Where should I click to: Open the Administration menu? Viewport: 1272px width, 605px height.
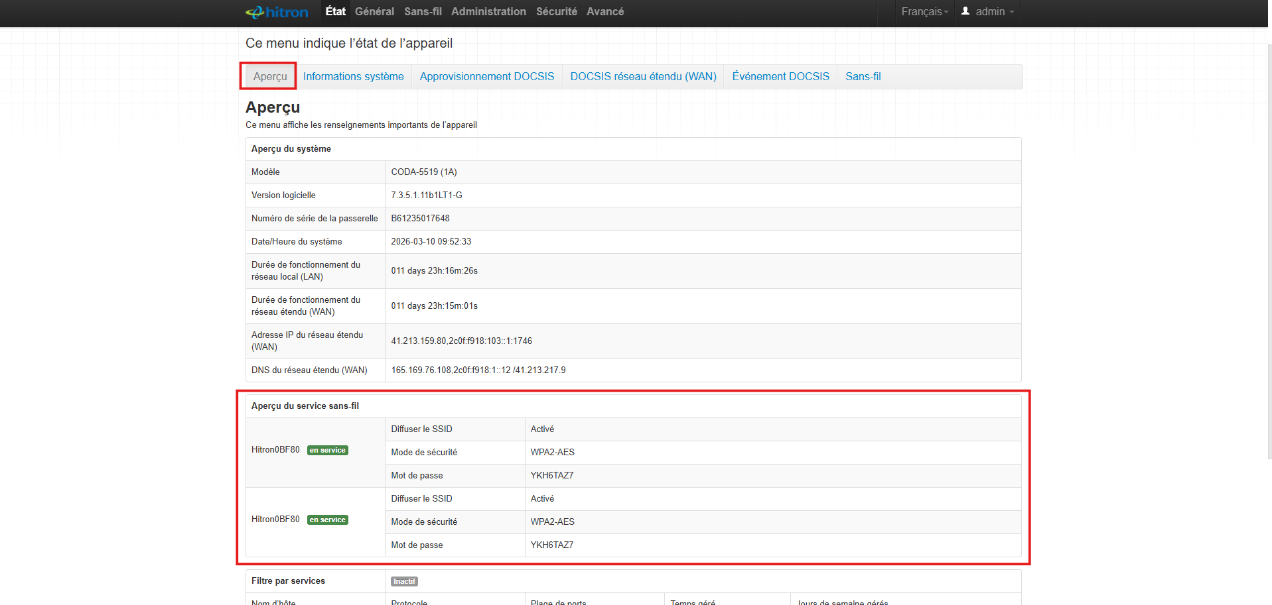(488, 11)
